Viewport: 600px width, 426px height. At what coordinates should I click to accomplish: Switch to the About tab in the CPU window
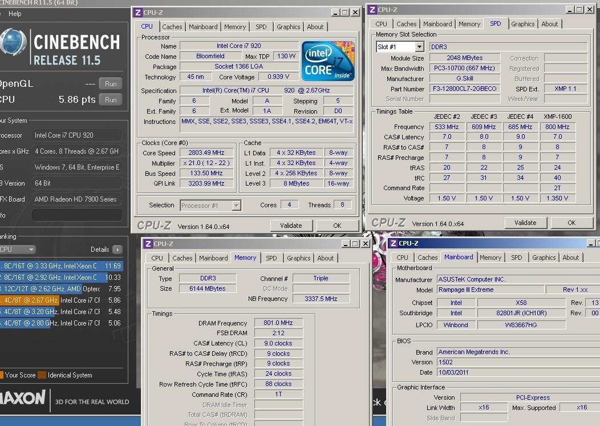pos(315,27)
